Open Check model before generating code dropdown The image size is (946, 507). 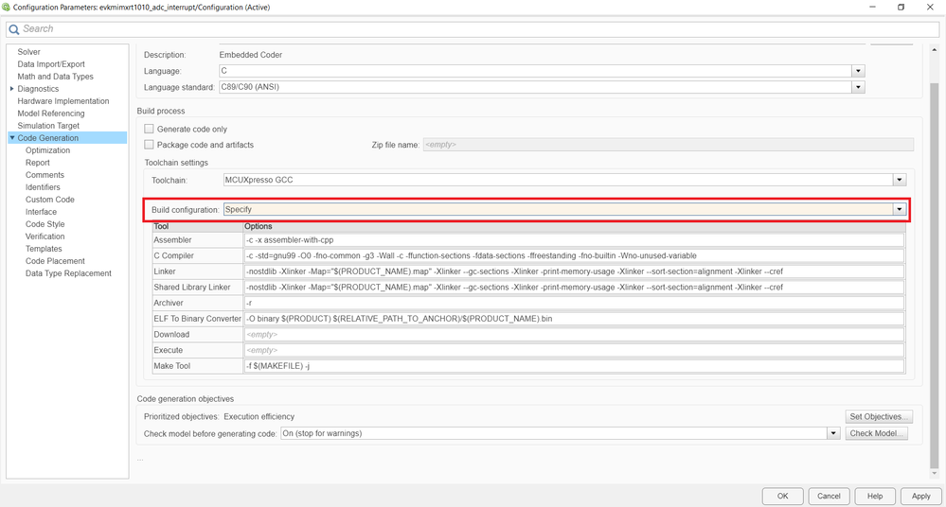pyautogui.click(x=833, y=433)
